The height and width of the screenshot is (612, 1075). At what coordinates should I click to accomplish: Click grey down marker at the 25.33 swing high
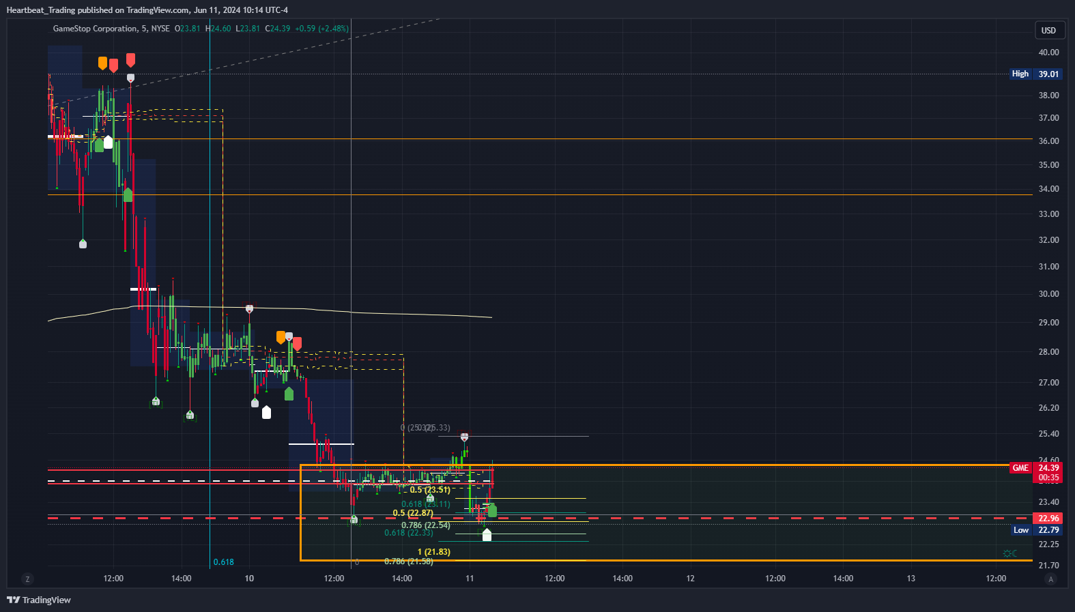pos(464,437)
